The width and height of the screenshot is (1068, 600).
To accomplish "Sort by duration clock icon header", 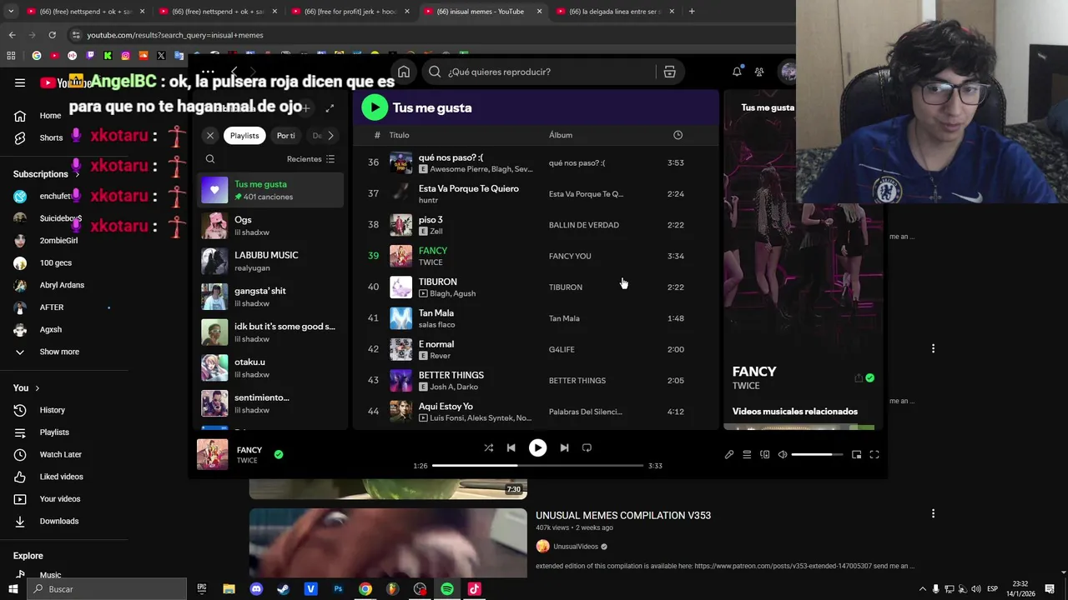I will (678, 135).
